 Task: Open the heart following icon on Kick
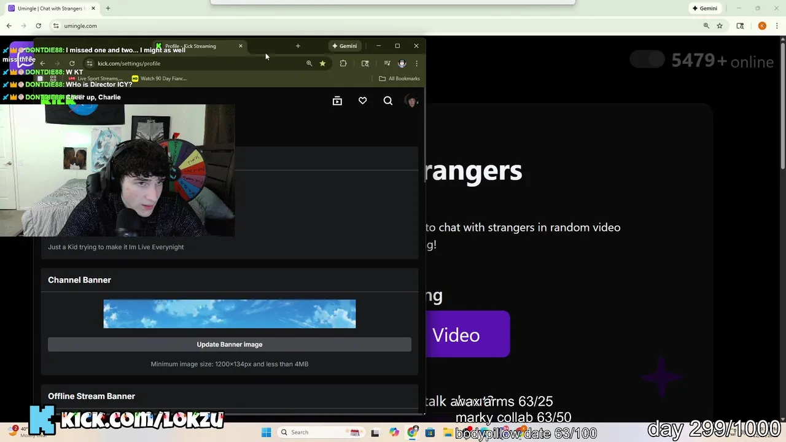(x=363, y=101)
